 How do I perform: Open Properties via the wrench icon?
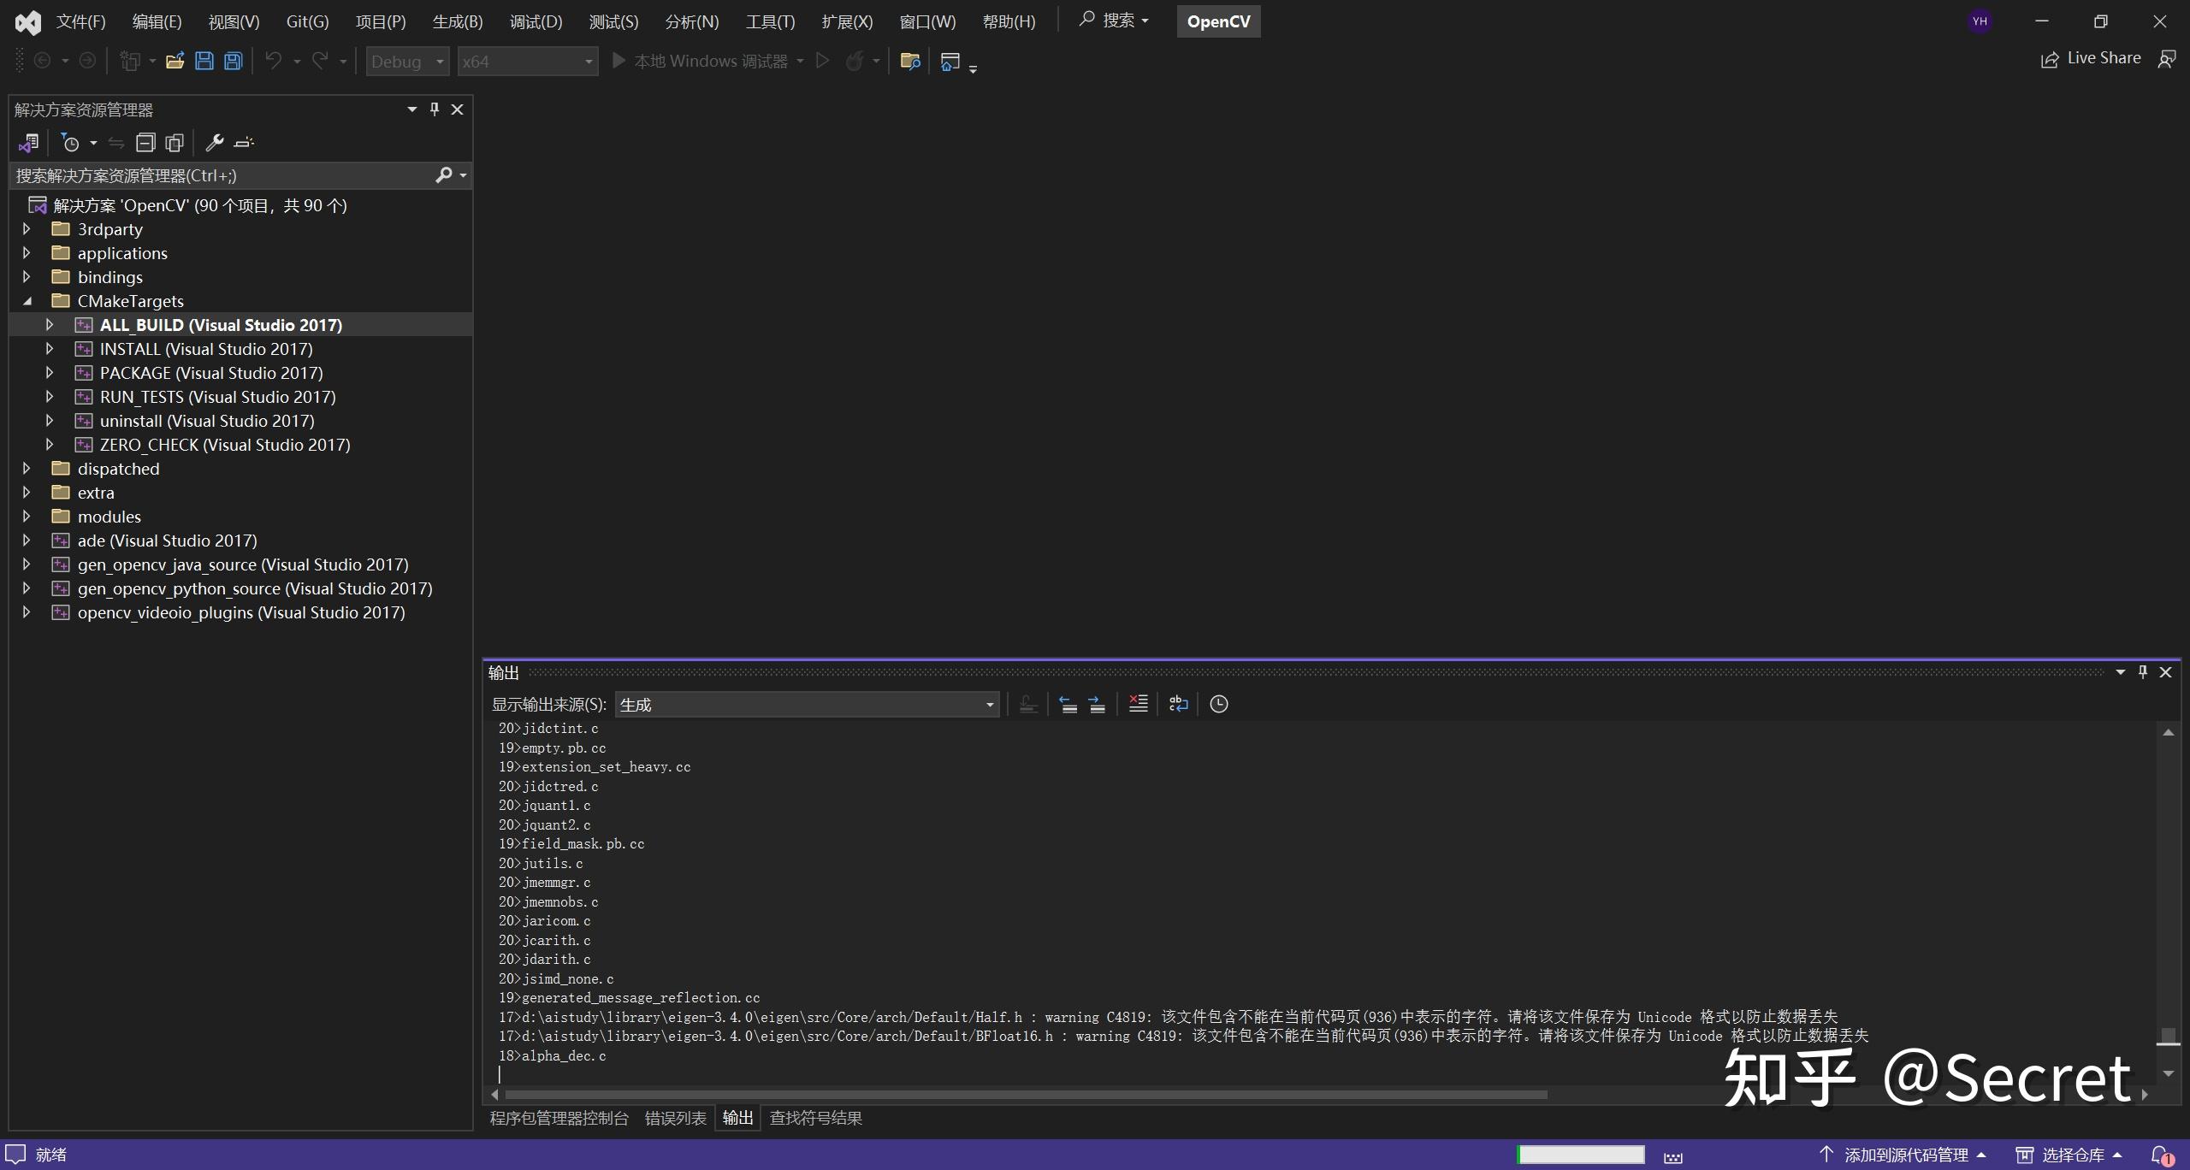(x=216, y=143)
